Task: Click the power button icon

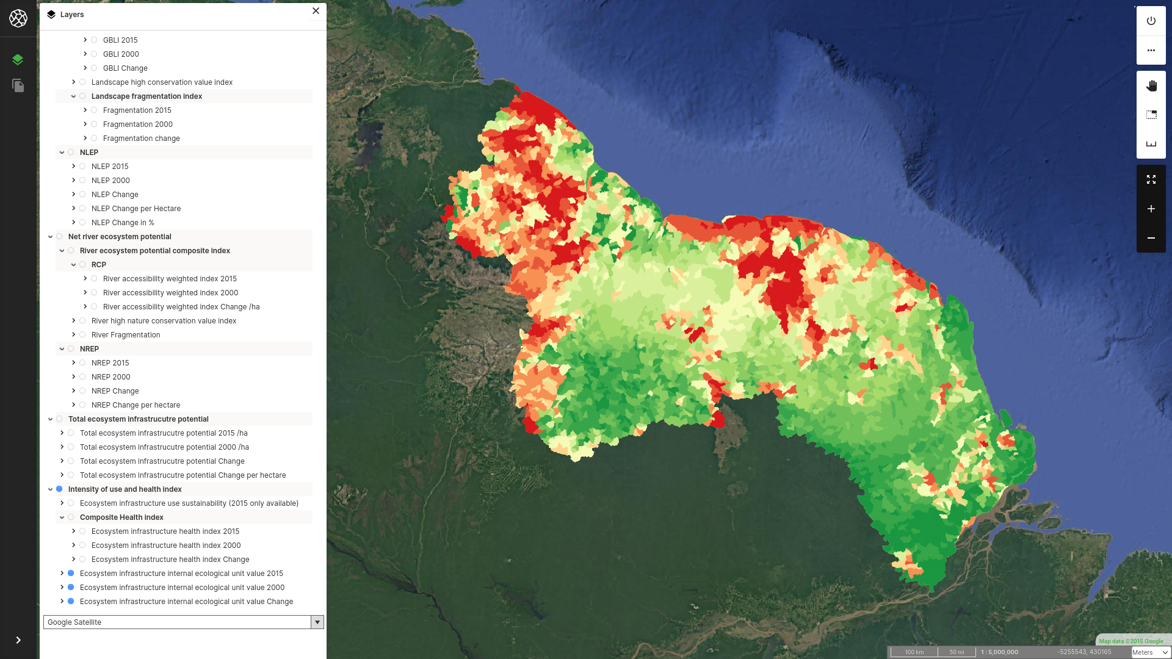Action: (x=1151, y=21)
